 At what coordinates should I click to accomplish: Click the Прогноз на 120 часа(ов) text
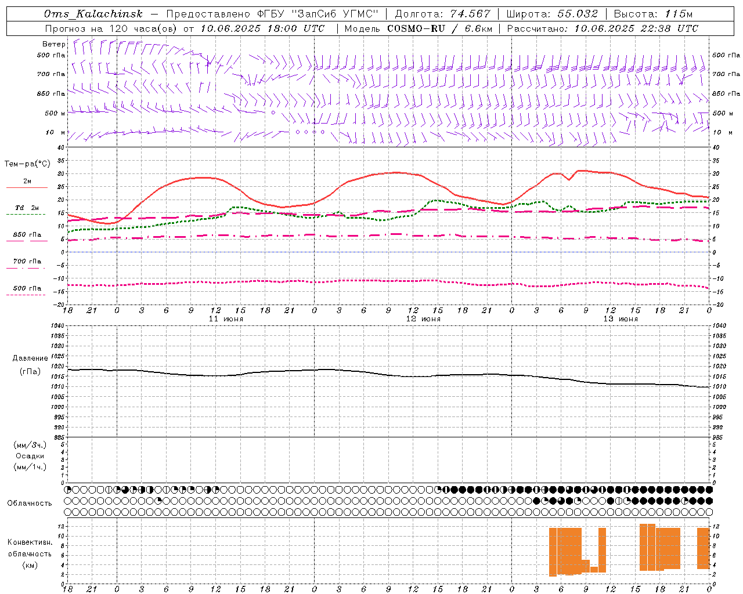tap(111, 28)
